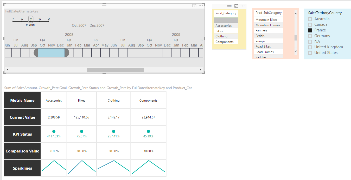This screenshot has width=351, height=180.
Task: Select Road Frames subcategory
Action: (268, 52)
